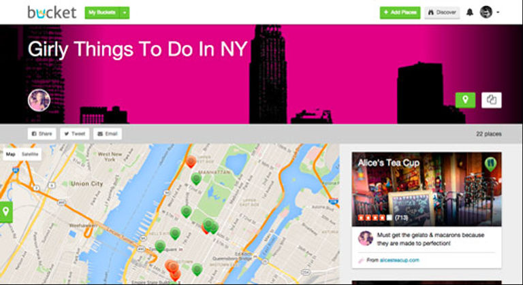Share the bucket on Facebook
Image resolution: width=523 pixels, height=285 pixels.
[x=42, y=134]
